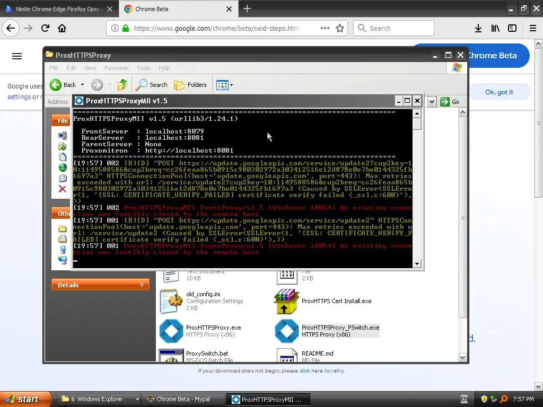
Task: Click console scrollbar down arrow
Action: coord(417,264)
